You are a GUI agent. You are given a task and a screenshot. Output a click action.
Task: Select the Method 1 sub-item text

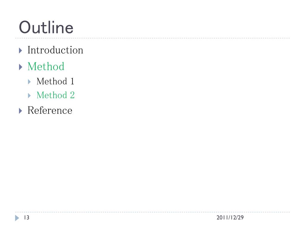point(55,81)
